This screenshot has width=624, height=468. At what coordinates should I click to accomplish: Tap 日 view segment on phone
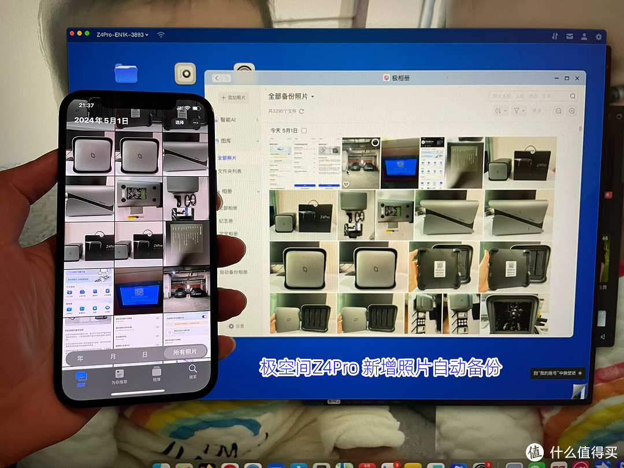145,354
